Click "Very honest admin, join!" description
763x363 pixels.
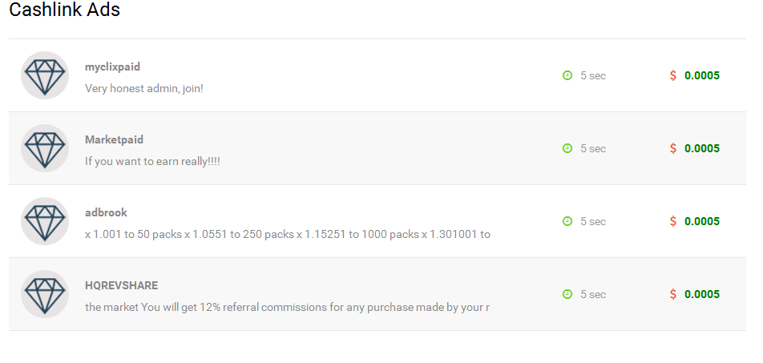pos(144,88)
